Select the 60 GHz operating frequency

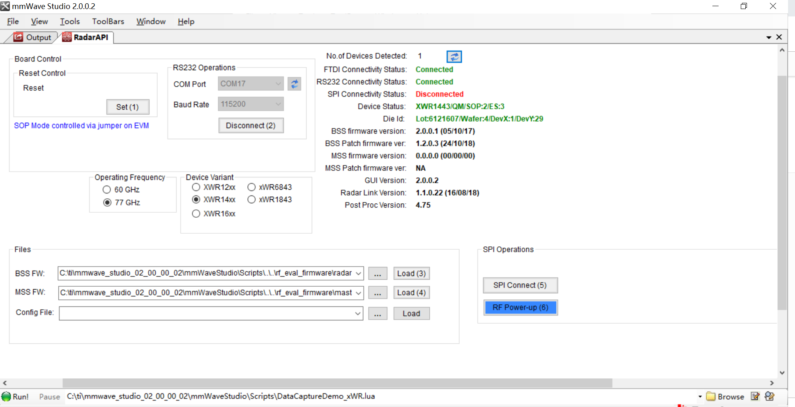(107, 189)
